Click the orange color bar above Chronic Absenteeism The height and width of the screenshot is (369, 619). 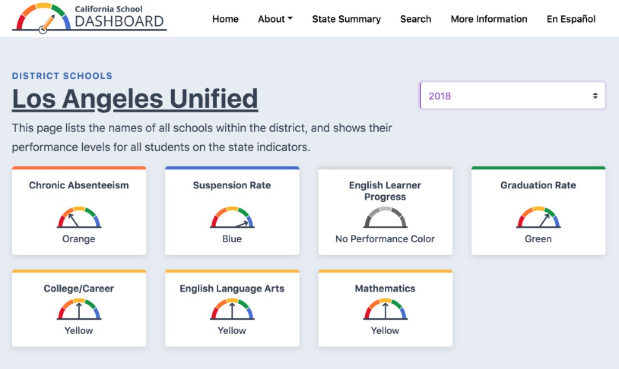[x=79, y=168]
